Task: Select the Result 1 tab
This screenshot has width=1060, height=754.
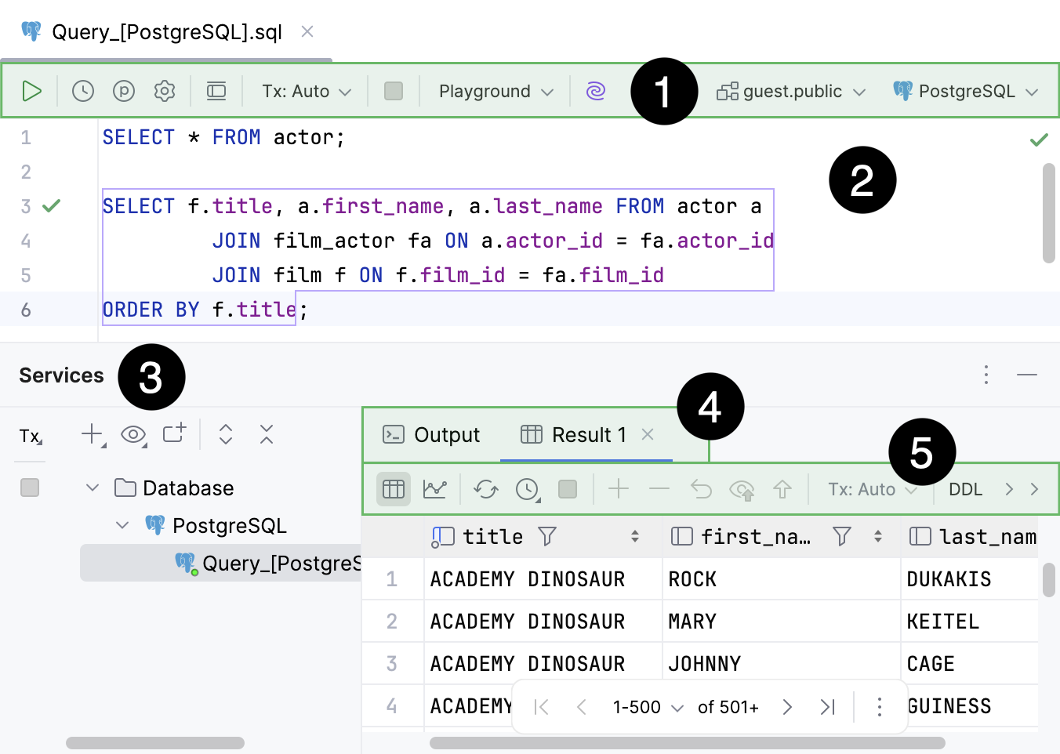Action: (588, 434)
